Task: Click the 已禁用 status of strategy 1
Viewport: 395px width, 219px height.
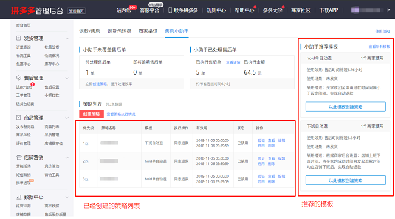Action: point(242,143)
